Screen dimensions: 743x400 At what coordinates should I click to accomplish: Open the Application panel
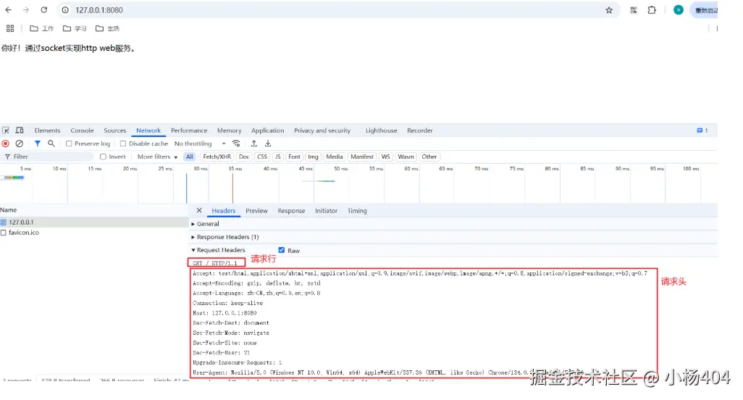coord(268,130)
